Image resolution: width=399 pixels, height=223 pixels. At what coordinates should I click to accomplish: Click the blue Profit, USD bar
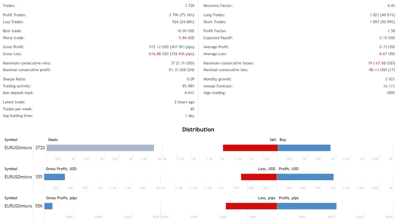click(305, 177)
